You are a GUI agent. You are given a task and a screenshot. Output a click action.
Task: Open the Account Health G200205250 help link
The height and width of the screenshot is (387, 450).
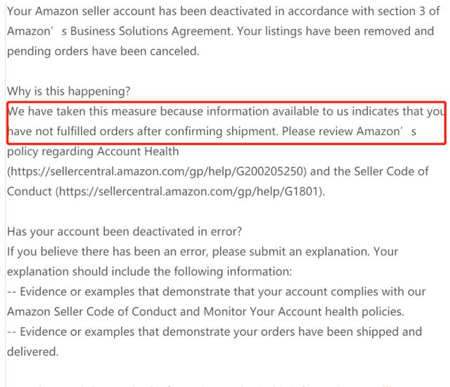(157, 171)
